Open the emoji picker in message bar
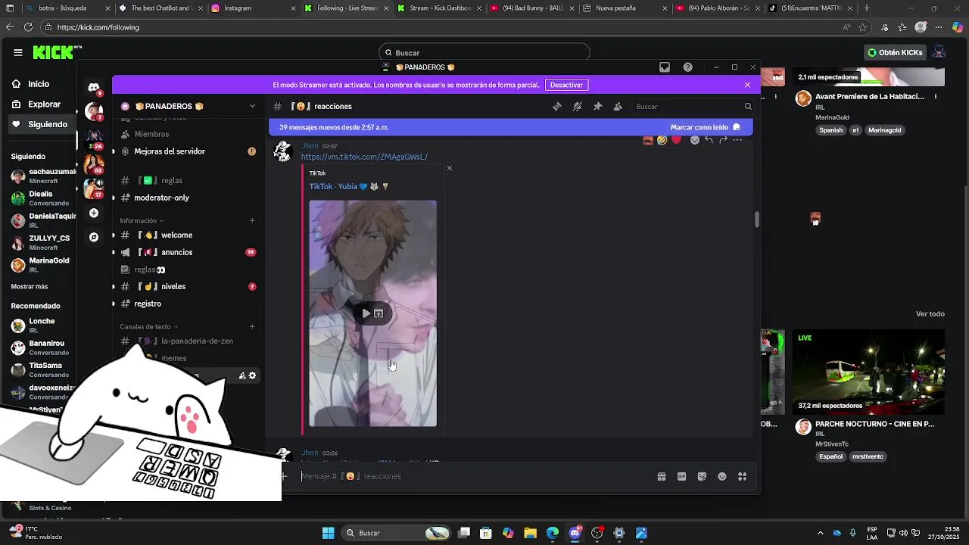Image resolution: width=969 pixels, height=545 pixels. click(722, 476)
